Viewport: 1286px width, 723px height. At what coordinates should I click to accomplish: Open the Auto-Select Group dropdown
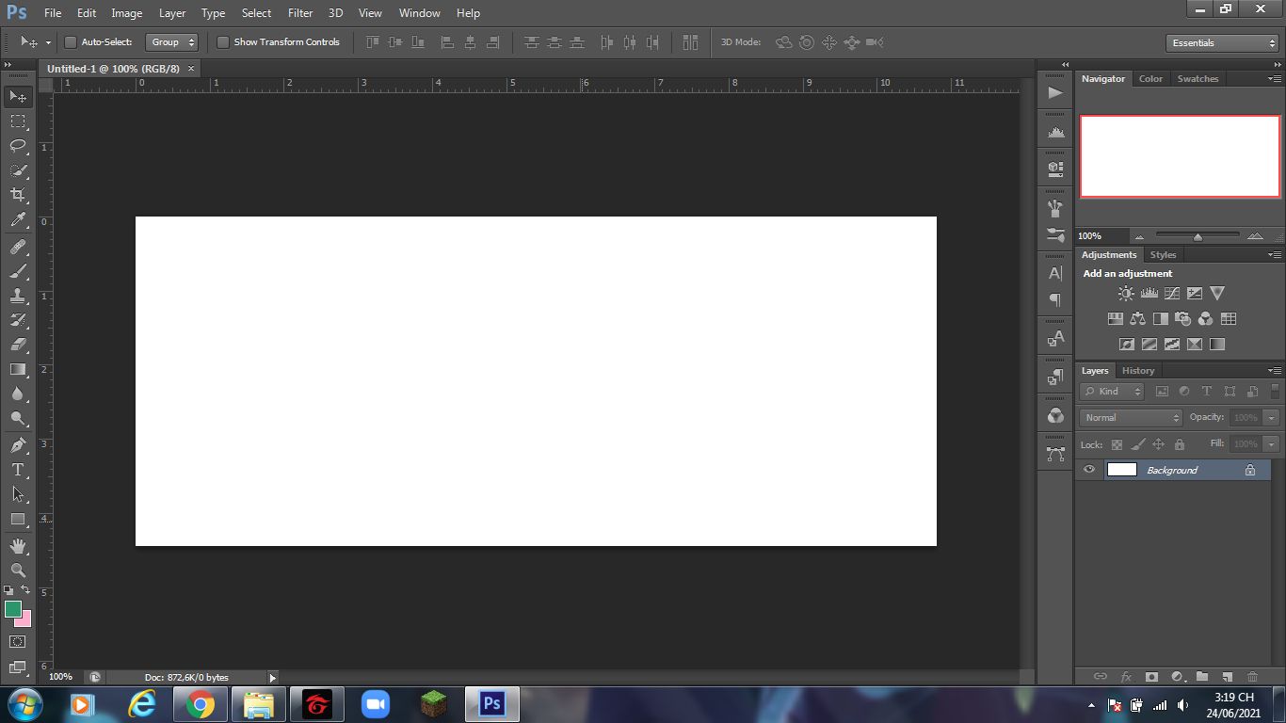pyautogui.click(x=171, y=42)
